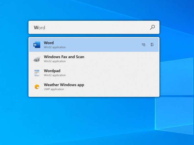This screenshot has height=145, width=194.
Task: Select the "Word" result title
Action: click(49, 43)
